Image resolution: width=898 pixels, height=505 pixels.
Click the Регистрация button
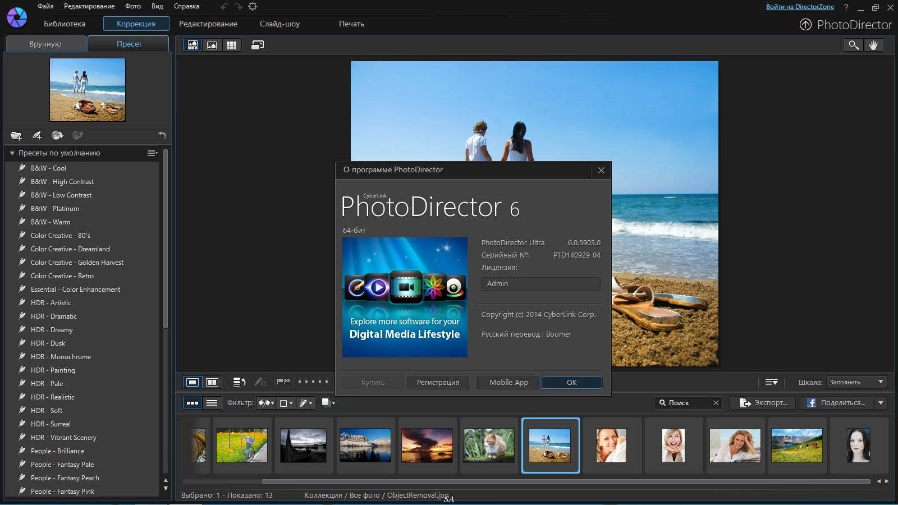point(438,382)
